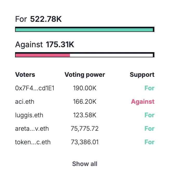Click the For 522.78K total label

point(38,19)
